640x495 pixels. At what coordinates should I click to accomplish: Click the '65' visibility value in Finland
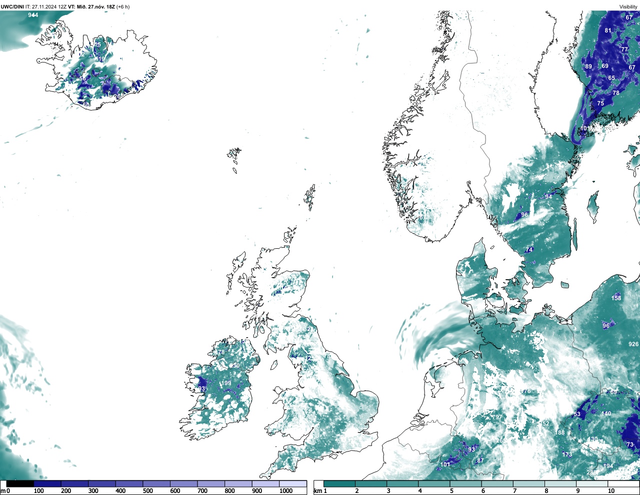611,78
